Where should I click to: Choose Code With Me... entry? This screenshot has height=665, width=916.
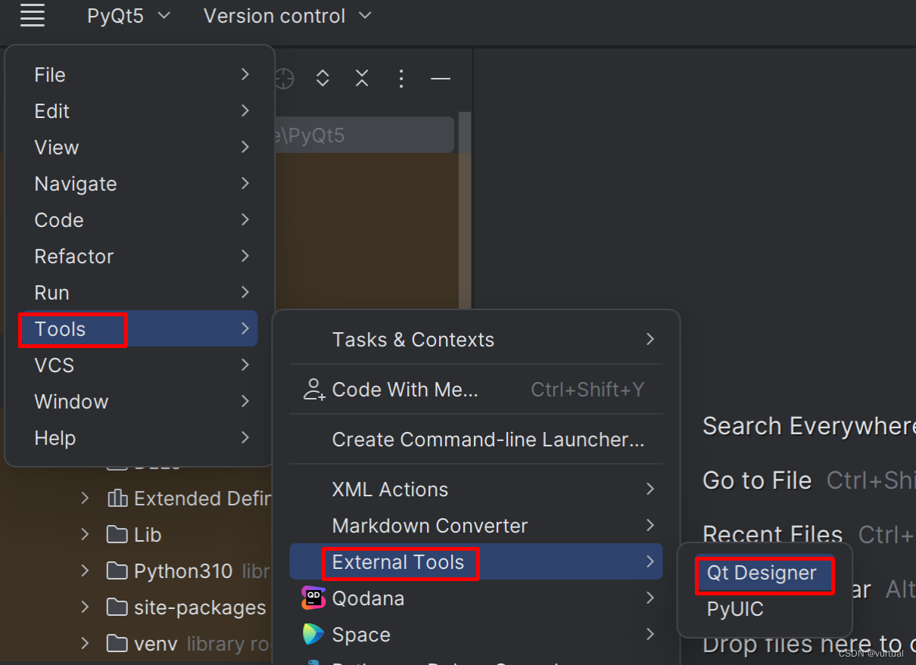point(476,390)
